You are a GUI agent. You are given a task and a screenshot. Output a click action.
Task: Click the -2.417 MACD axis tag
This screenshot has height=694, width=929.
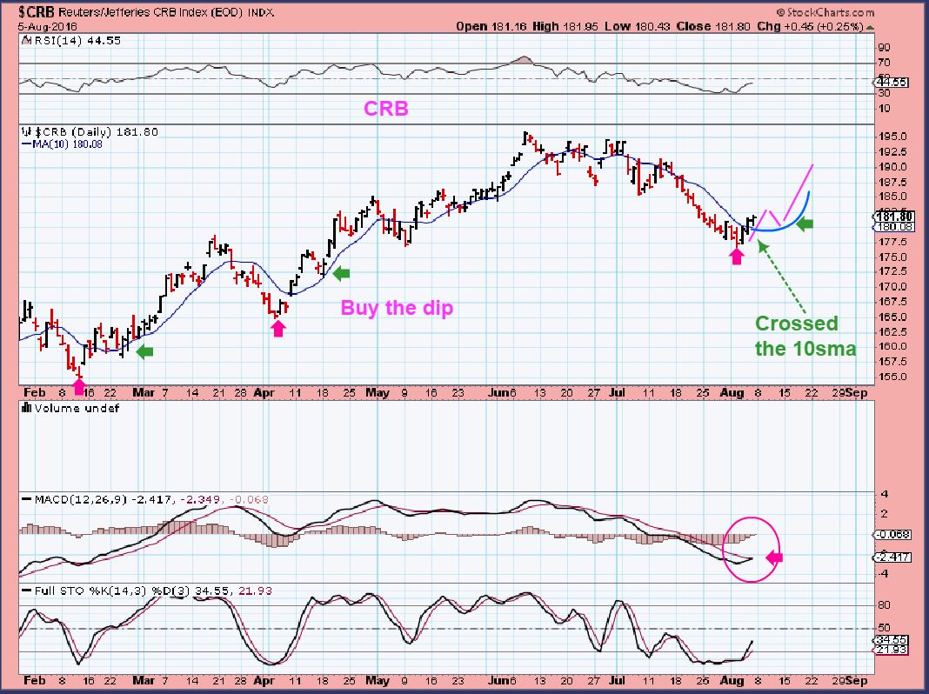891,557
